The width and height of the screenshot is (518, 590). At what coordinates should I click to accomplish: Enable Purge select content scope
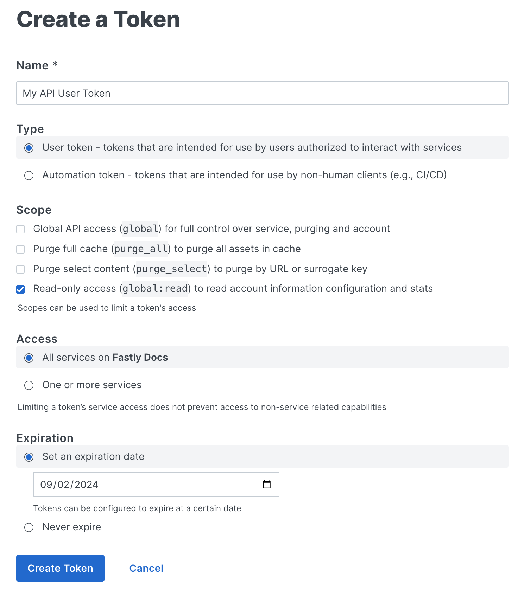pos(20,269)
